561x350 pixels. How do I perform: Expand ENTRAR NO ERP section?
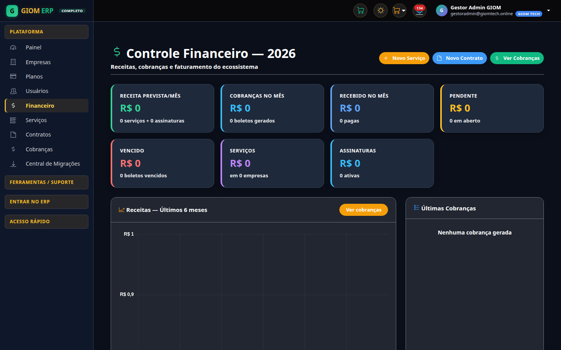(46, 202)
